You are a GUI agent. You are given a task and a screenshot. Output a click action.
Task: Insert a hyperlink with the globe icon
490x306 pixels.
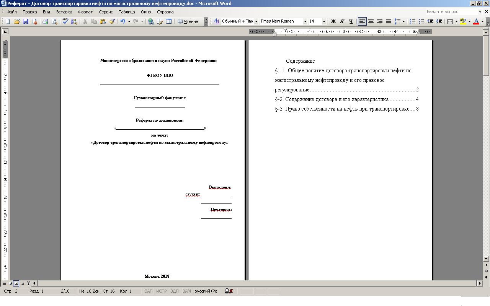(x=151, y=21)
